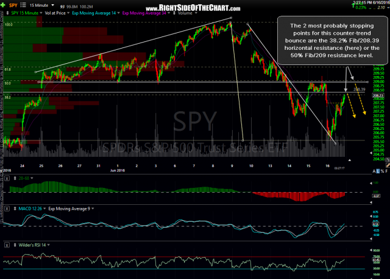This screenshot has height=279, width=390.
Task: Close the Wilder's RSI pane with X
Action: [x=7, y=246]
